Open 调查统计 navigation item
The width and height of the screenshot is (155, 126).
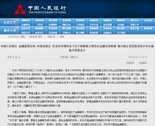tap(121, 20)
